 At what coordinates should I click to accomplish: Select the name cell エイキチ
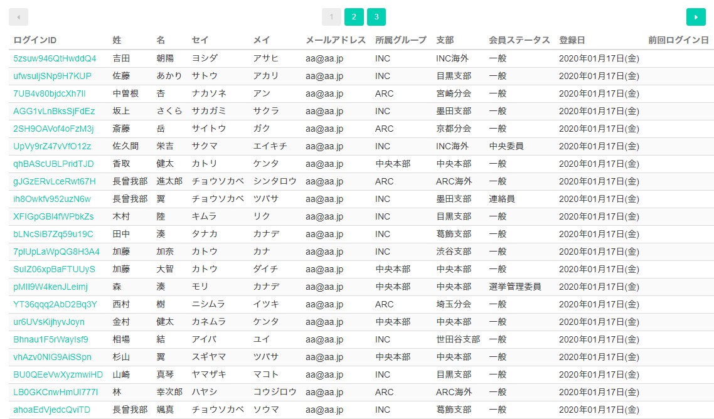coord(270,146)
